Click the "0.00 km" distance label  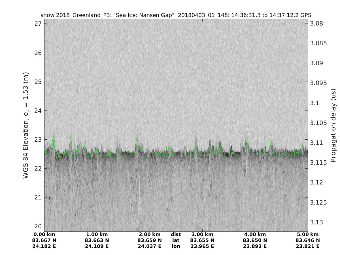44,234
